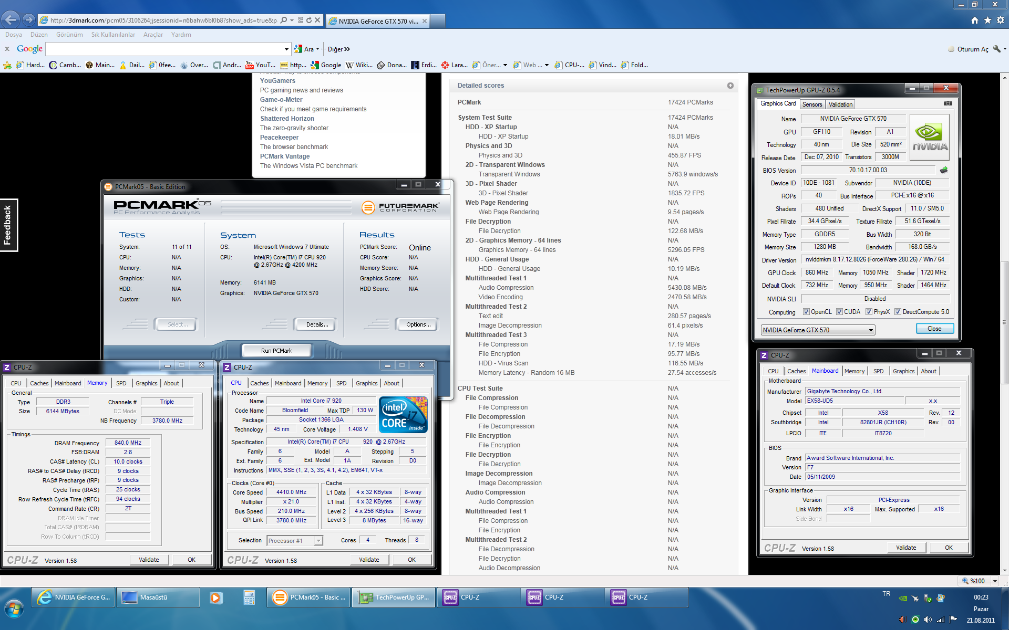1009x630 pixels.
Task: Close the Google toolbar with X icon
Action: point(7,49)
